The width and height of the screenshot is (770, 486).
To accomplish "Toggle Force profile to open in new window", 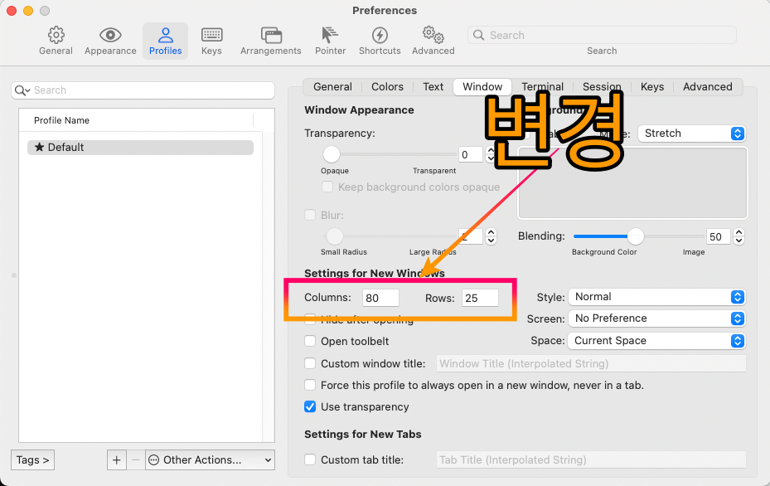I will tap(310, 385).
